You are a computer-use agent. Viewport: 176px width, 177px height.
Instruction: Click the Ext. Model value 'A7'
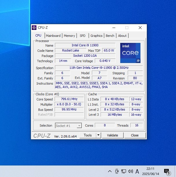(x=99, y=78)
